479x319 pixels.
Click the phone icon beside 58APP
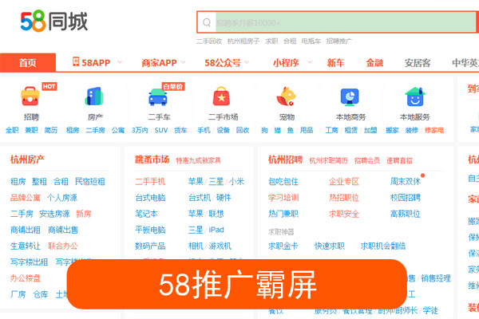coord(76,61)
